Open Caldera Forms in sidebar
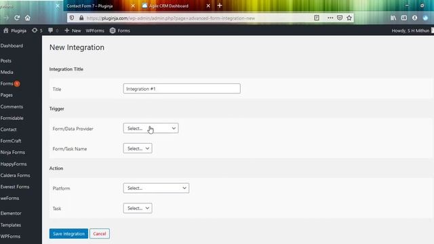This screenshot has width=434, height=244. (15, 176)
